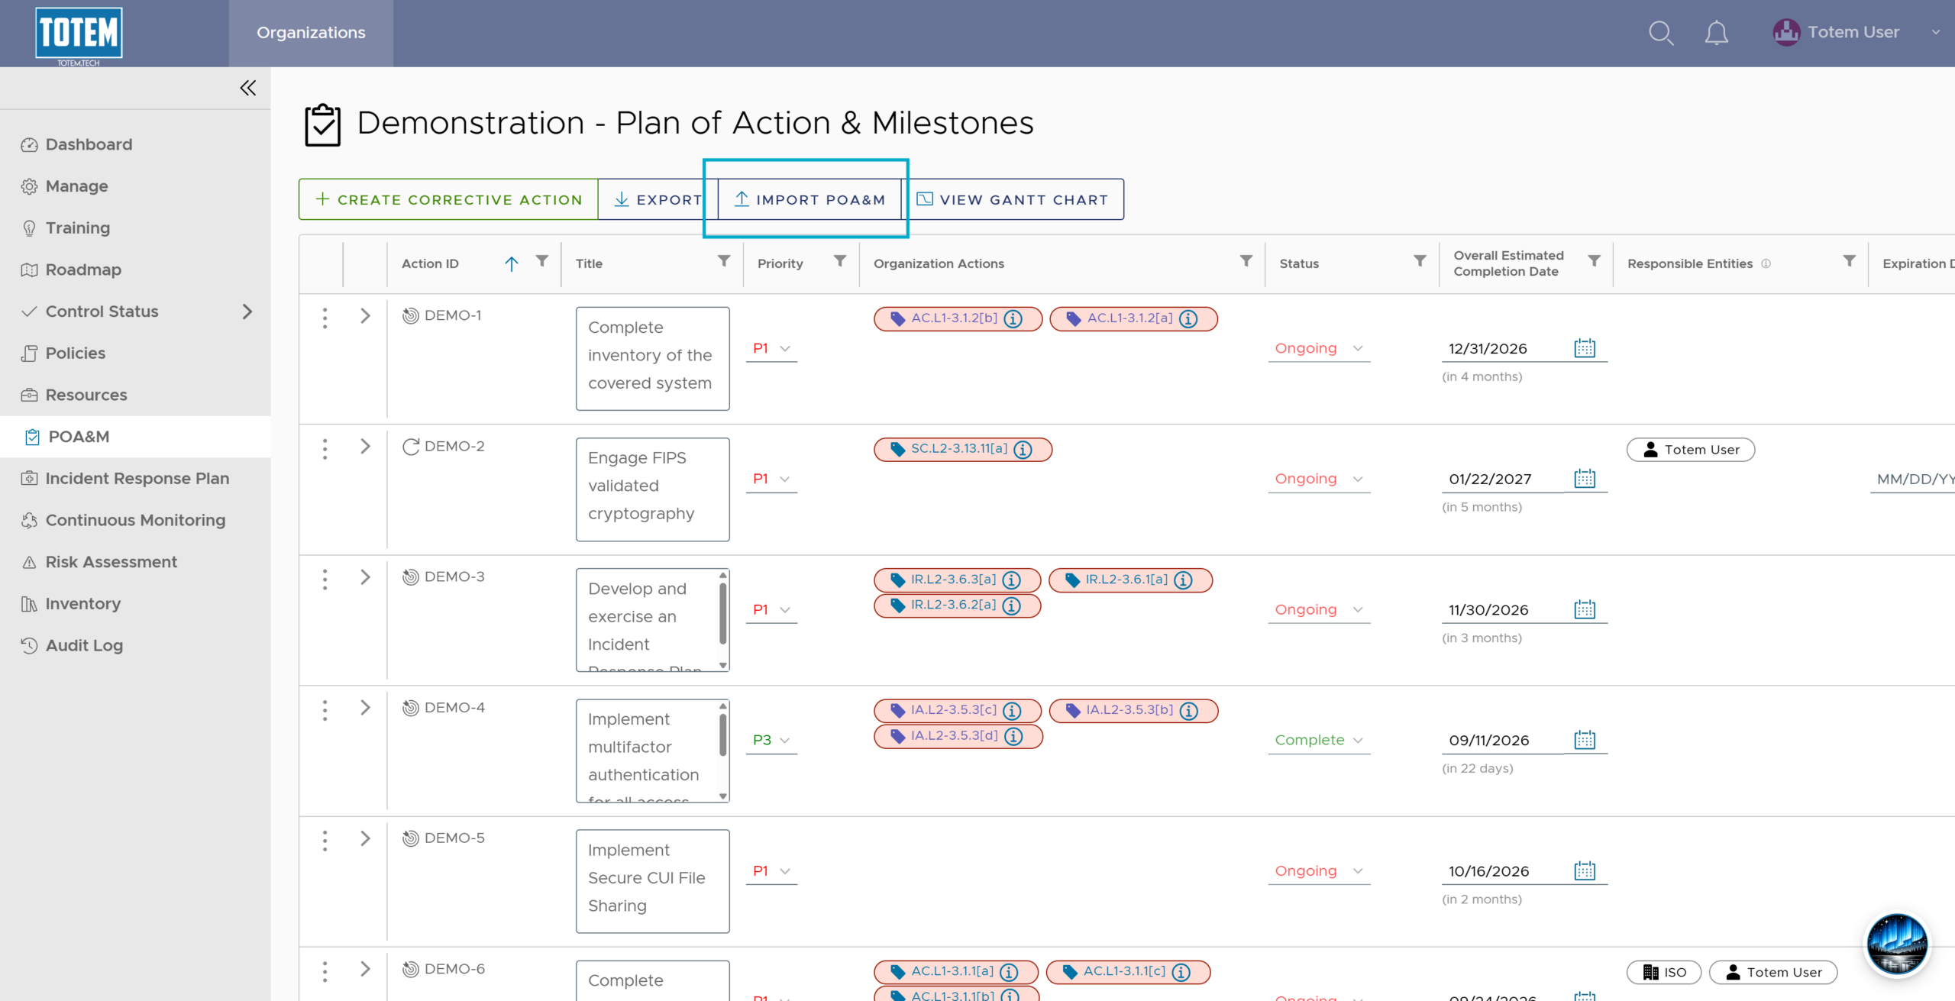Edit DEMO-1 title text field

[652, 358]
